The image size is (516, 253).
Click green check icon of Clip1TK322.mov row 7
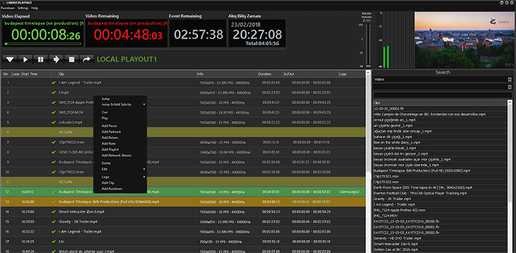(53, 142)
